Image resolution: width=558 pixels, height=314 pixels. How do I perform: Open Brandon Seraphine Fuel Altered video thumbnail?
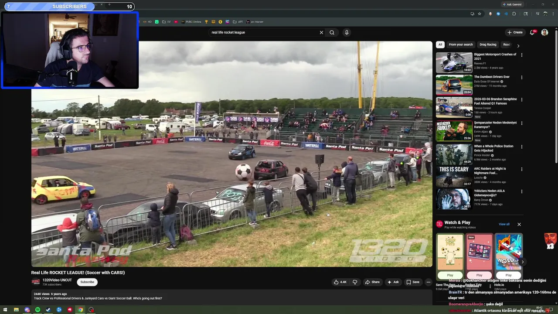[454, 107]
